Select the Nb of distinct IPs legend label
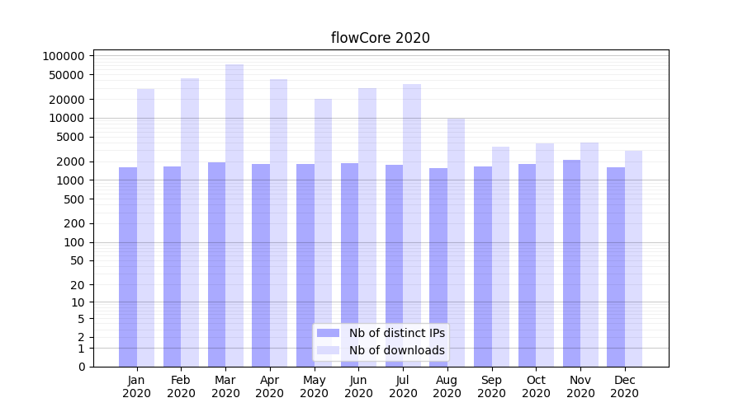 tap(397, 333)
